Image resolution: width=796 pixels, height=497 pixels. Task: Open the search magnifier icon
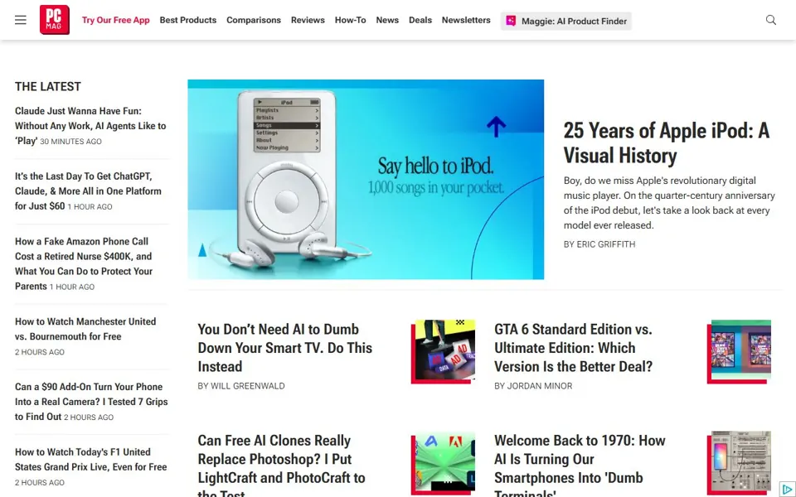tap(770, 20)
